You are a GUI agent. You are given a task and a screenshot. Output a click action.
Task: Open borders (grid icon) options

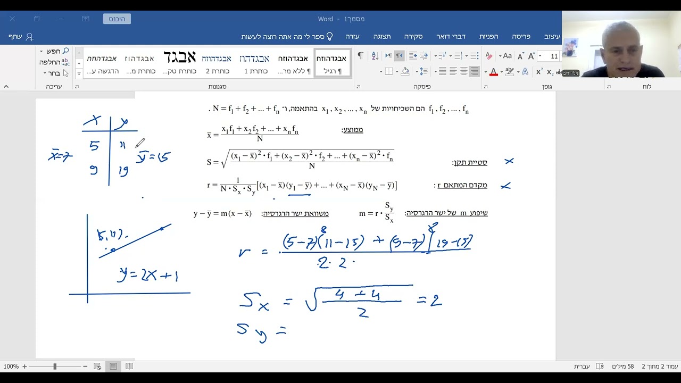pyautogui.click(x=389, y=71)
